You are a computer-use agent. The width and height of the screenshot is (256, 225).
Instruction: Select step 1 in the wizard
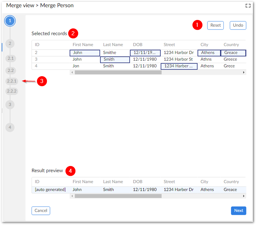[x=10, y=21]
